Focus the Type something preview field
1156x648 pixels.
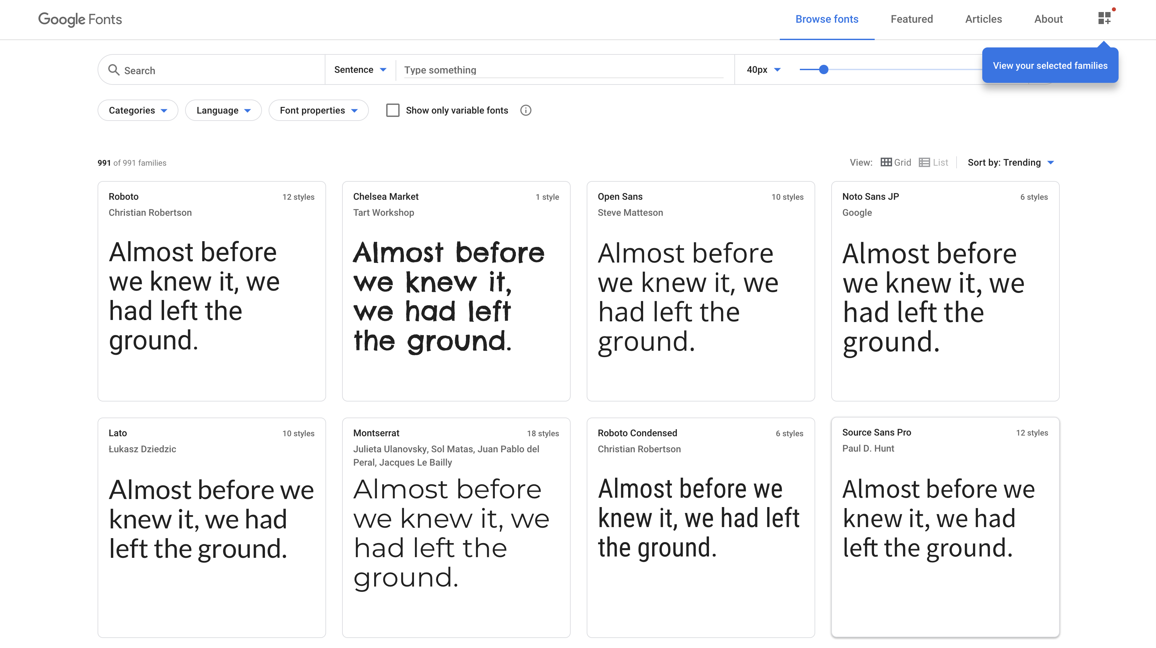tap(563, 70)
